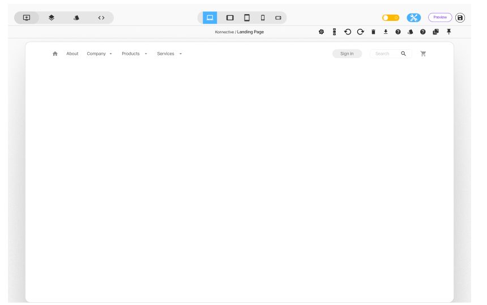Click the pin icon
The image size is (487, 305).
pos(449,32)
